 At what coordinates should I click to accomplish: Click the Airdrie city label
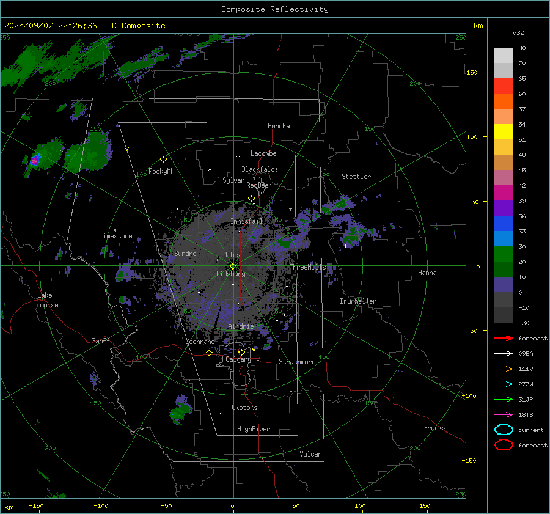[x=241, y=326]
